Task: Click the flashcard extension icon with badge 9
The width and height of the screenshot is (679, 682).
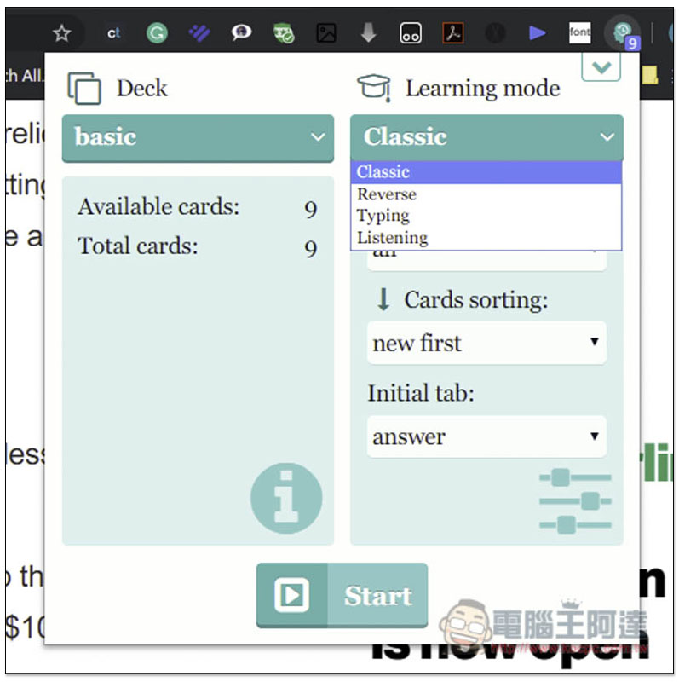Action: 624,33
